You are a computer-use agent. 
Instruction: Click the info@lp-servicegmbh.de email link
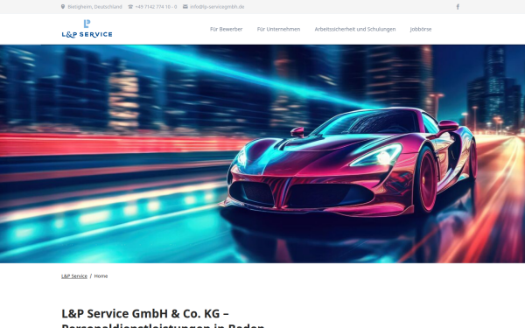(x=217, y=7)
